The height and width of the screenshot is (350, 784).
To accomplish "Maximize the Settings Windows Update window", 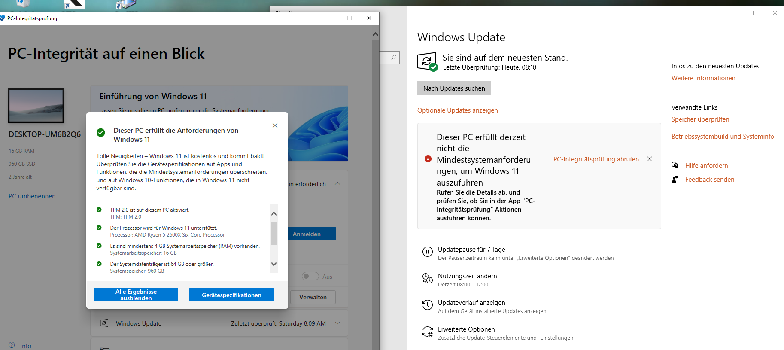I will 755,13.
